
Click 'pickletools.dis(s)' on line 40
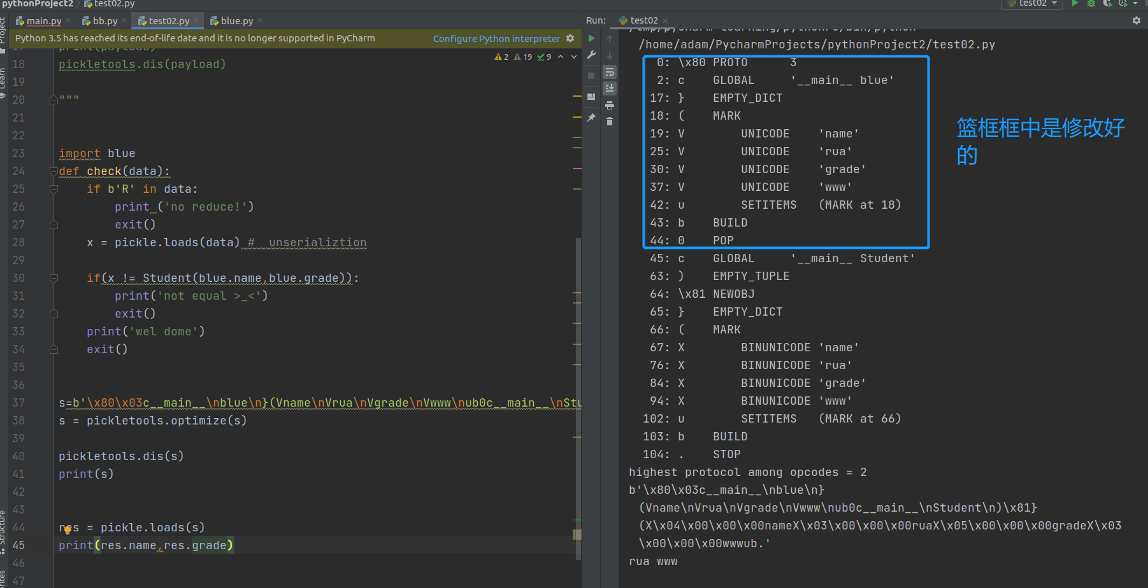(121, 456)
